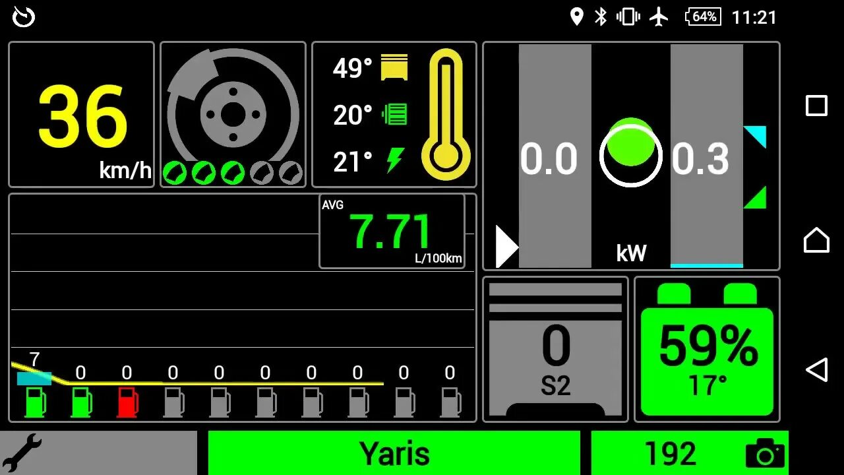Viewport: 844px width, 475px height.
Task: Tap the third green leaf eco icon
Action: point(233,173)
